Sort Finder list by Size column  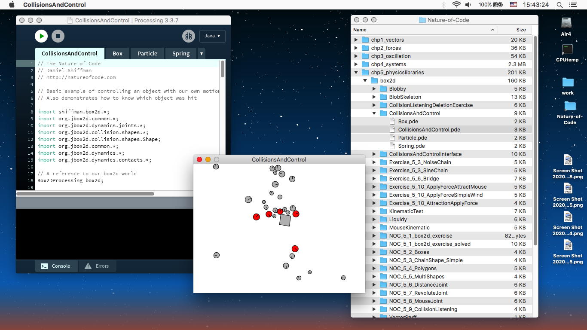click(x=514, y=30)
